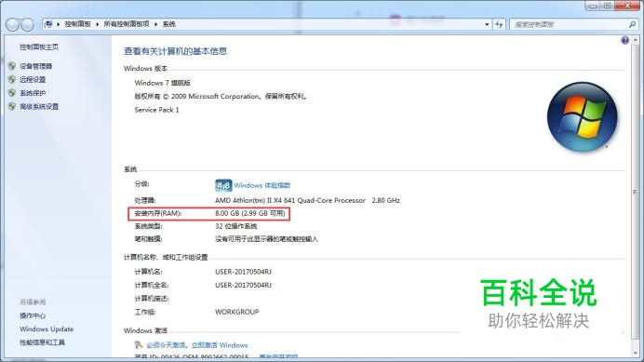Expand the arrow after 所有控制面板项 breadcrumb
644x362 pixels.
click(x=155, y=24)
